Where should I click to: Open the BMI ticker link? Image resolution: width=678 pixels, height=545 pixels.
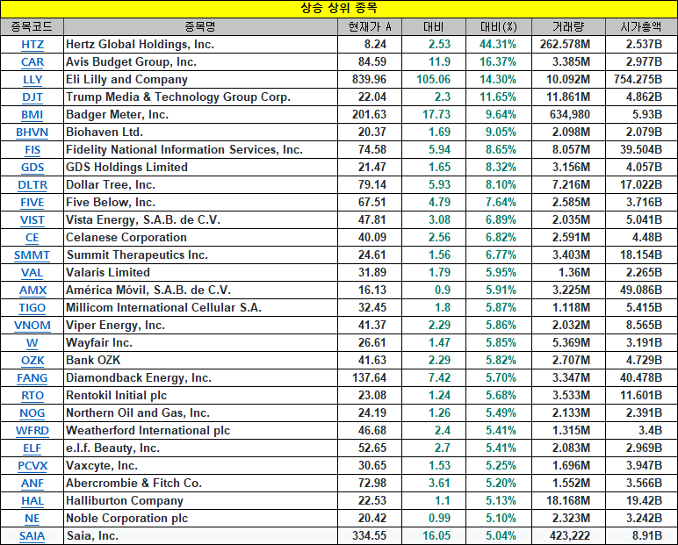point(32,115)
